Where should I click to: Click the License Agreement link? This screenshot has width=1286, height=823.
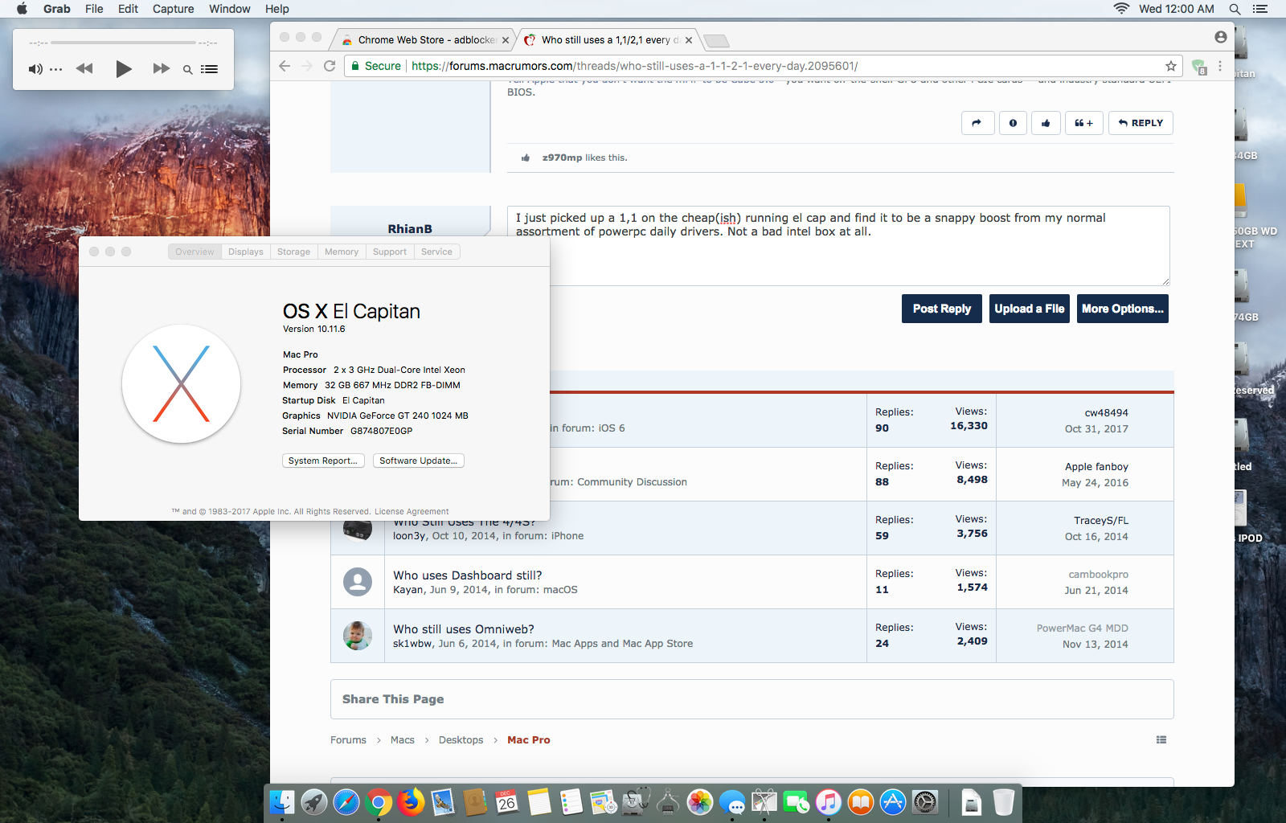[412, 511]
